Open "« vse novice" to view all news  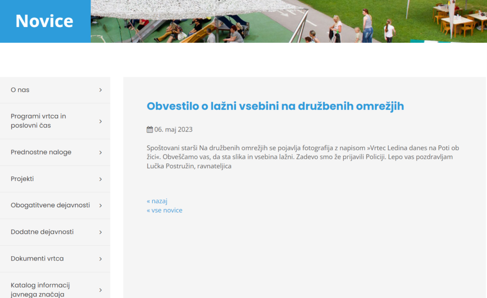point(165,210)
